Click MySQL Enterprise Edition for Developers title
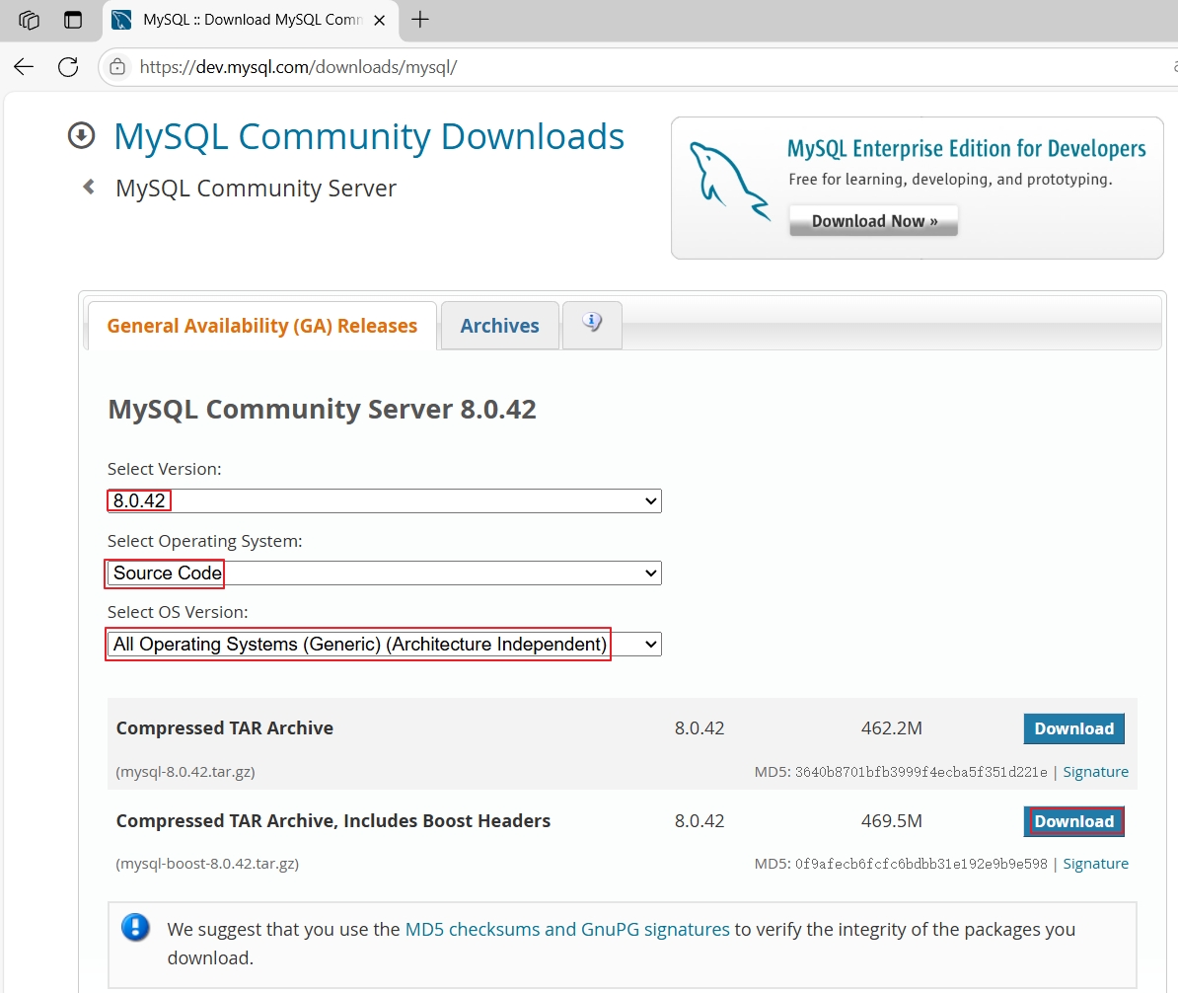 [x=966, y=148]
